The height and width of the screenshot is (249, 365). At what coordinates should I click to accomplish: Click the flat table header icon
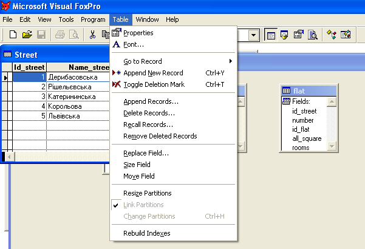pyautogui.click(x=286, y=90)
